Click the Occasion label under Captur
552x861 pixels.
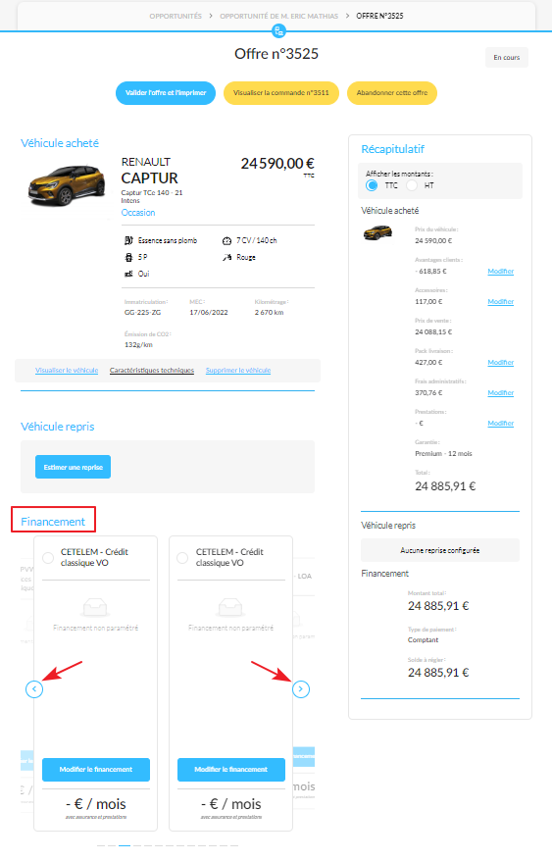[138, 213]
